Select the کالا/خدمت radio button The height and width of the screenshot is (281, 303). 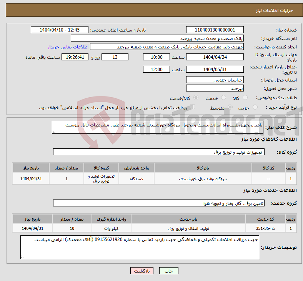[x=196, y=98]
